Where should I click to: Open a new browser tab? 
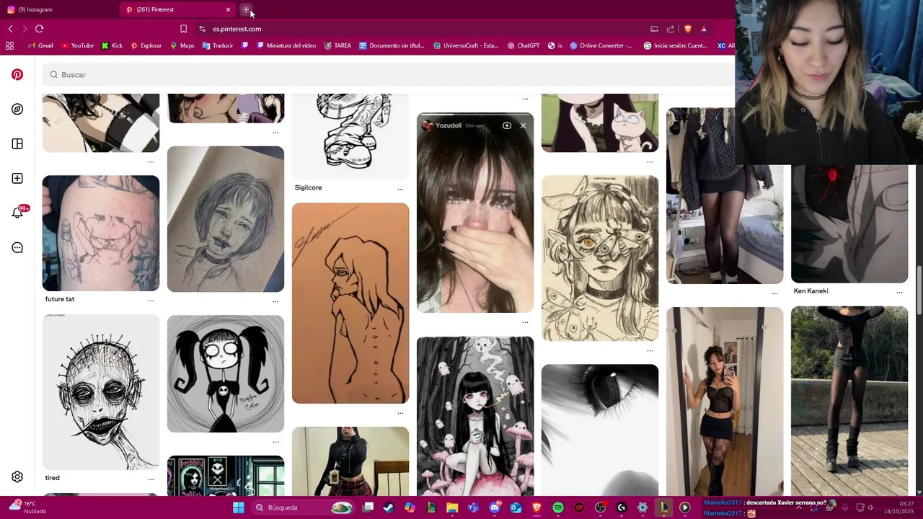(x=246, y=9)
